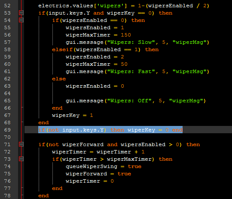Image resolution: width=232 pixels, height=199 pixels.
Task: Click the "else" keyword on line 62
Action: 59,79
